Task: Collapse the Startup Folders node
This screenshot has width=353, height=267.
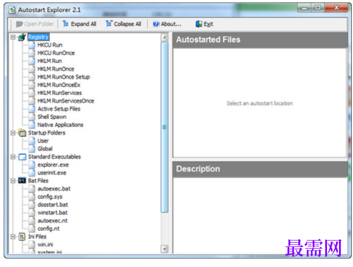Action: (x=13, y=133)
